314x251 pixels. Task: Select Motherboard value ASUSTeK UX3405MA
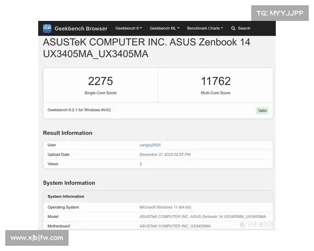(175, 226)
